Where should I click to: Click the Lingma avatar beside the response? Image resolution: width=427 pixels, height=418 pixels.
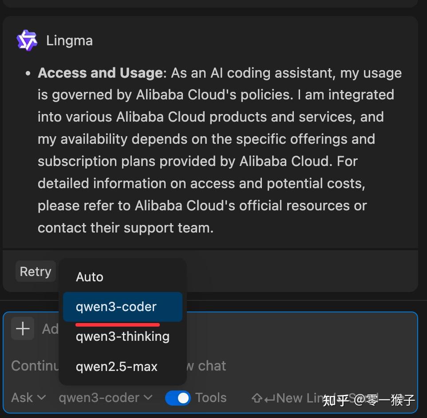pos(25,39)
